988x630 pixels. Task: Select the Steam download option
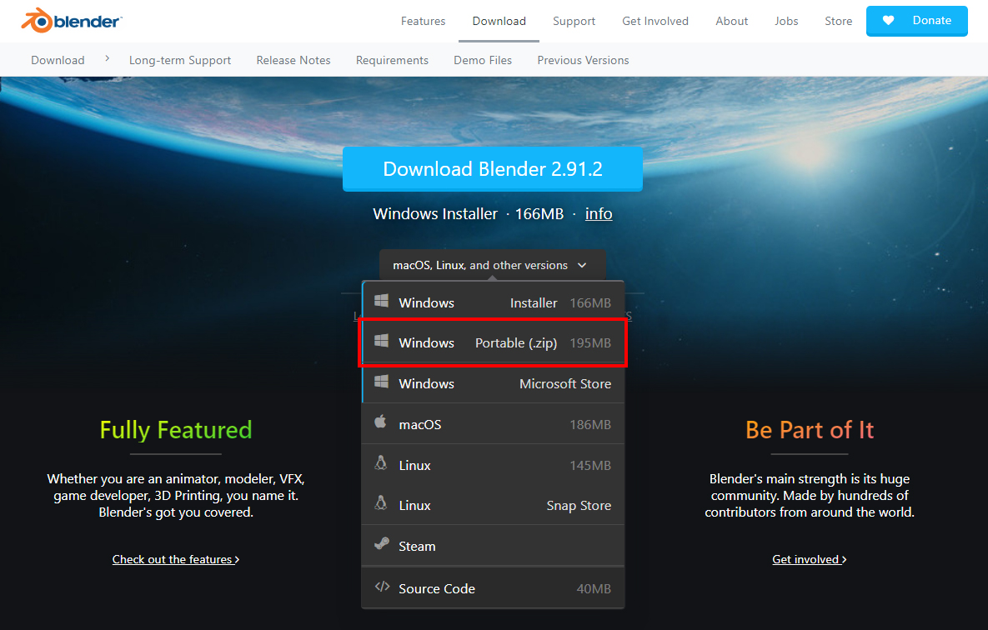point(493,546)
